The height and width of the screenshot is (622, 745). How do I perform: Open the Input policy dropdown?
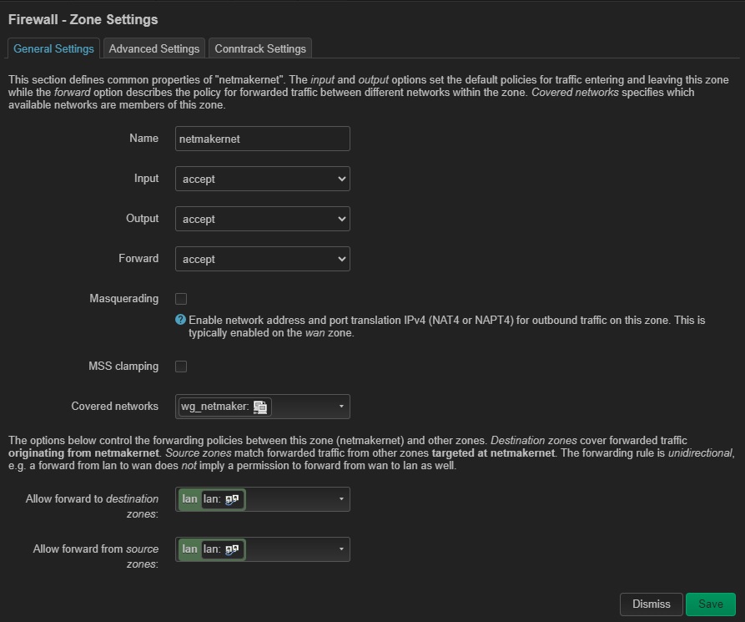click(x=262, y=179)
